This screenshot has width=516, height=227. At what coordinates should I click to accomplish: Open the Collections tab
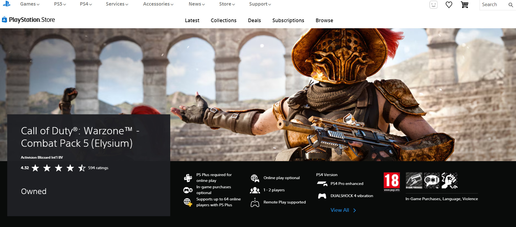coord(223,20)
